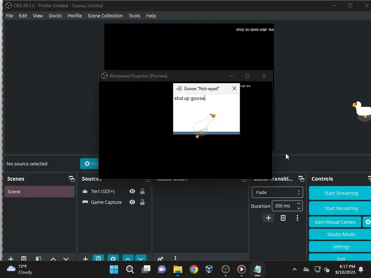
Task: Open Task View on taskbar
Action: [x=146, y=269]
